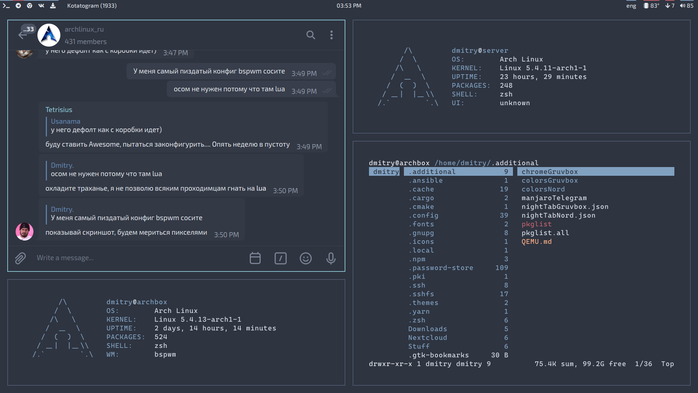The width and height of the screenshot is (698, 393).
Task: Go back using the arrow with unread badge
Action: 23,35
